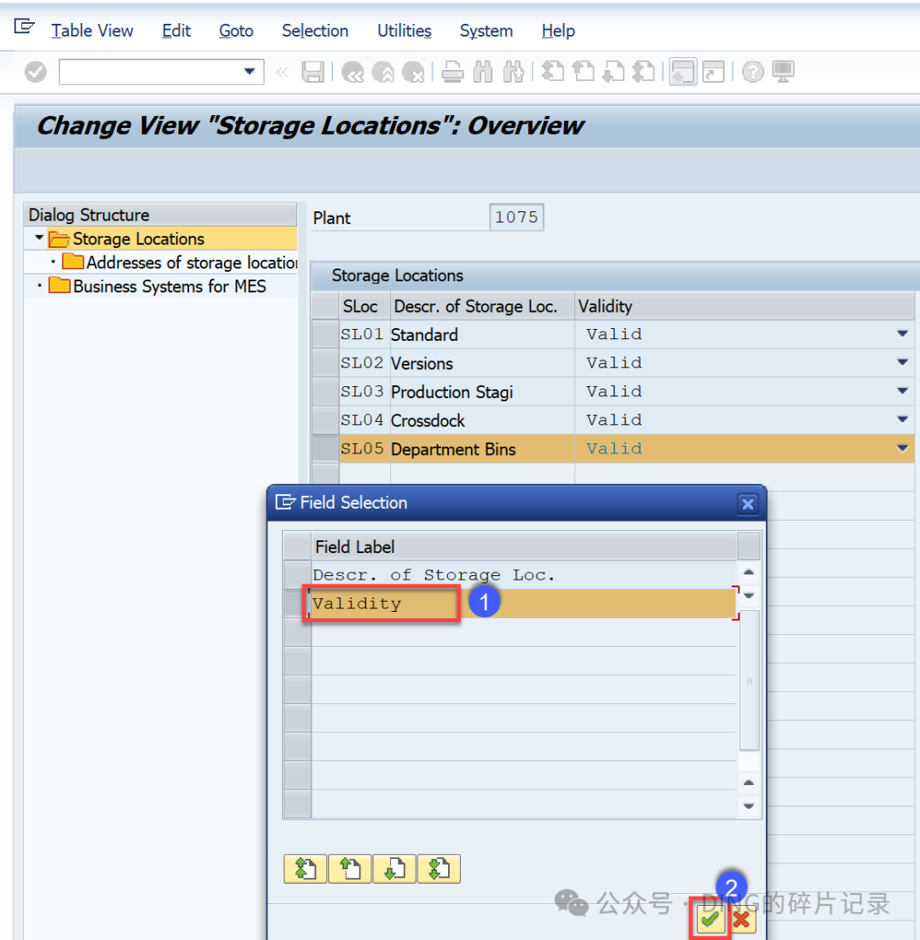Viewport: 920px width, 940px height.
Task: Click the green checkmark Enter toolbar icon
Action: pos(36,72)
